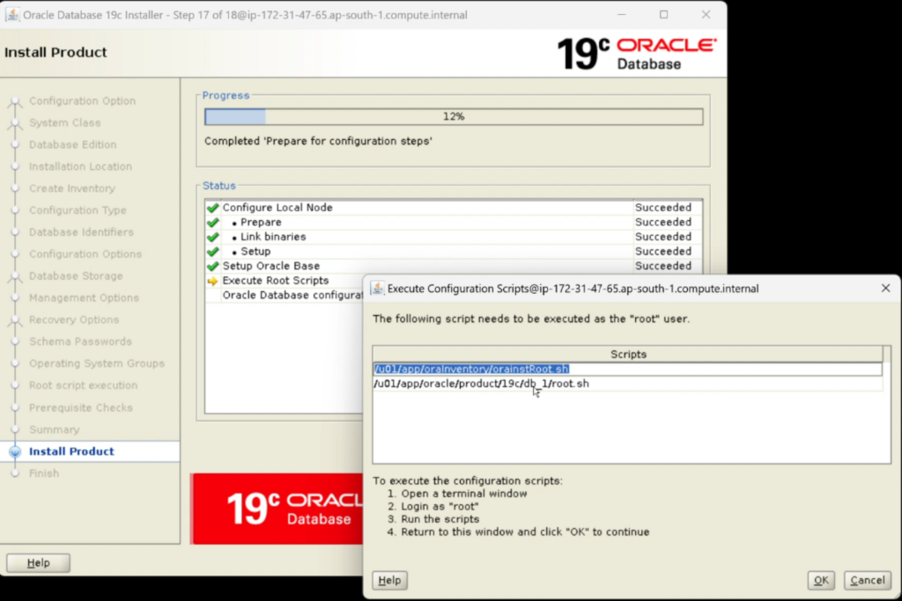Click Succeeded status for Configure Local Node
902x601 pixels.
tap(663, 208)
